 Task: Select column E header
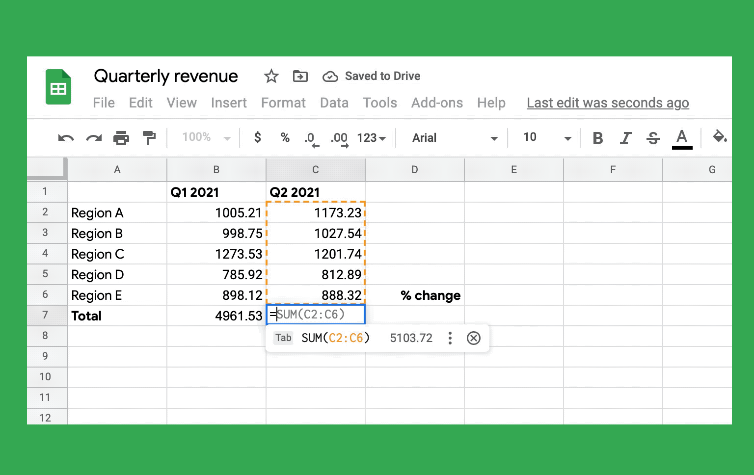[514, 170]
